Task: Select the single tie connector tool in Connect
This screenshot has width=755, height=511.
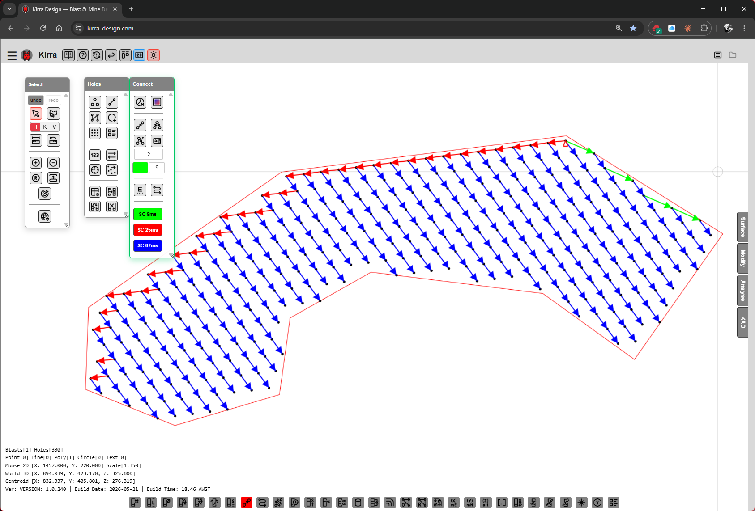Action: click(x=140, y=125)
